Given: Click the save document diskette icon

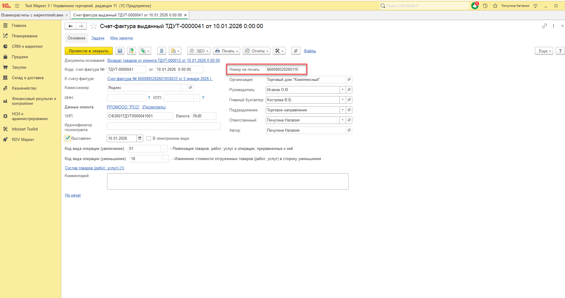Looking at the screenshot, I should (120, 51).
